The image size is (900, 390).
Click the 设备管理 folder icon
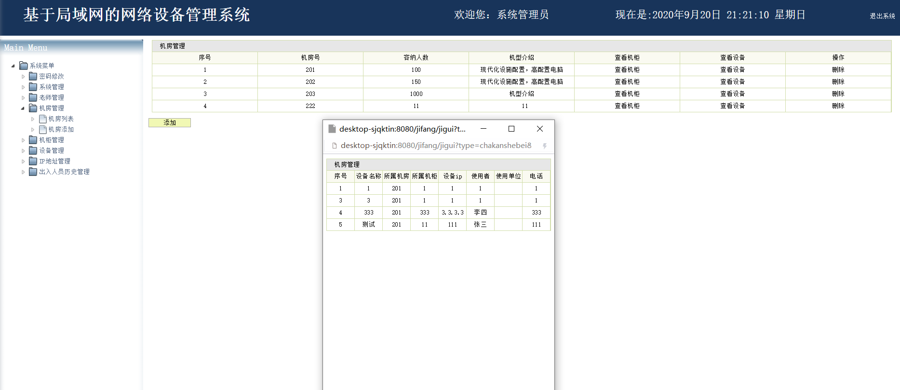(x=33, y=150)
